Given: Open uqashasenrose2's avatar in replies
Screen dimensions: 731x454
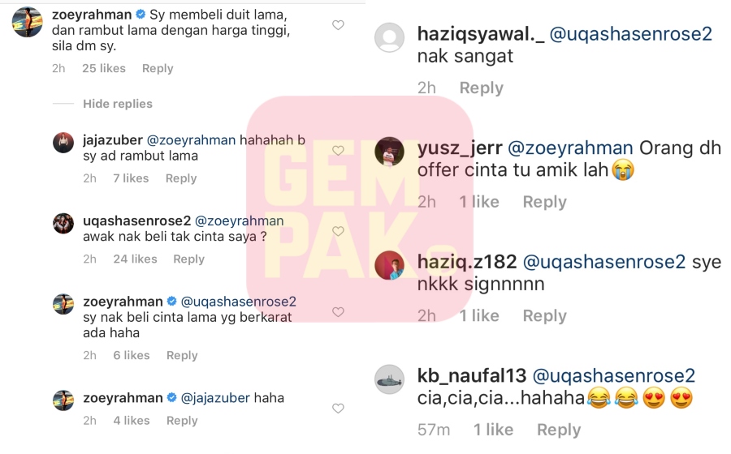Looking at the screenshot, I should pyautogui.click(x=63, y=224).
